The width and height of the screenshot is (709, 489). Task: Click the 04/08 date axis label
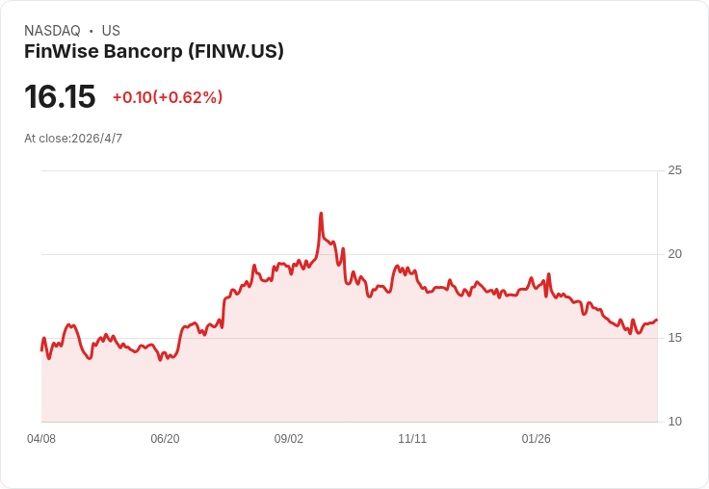pos(41,438)
